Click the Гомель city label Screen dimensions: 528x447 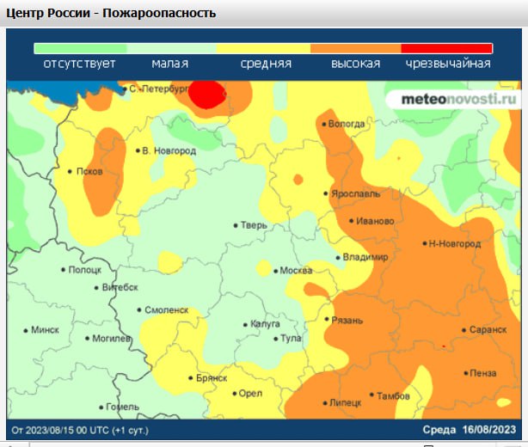pos(123,407)
